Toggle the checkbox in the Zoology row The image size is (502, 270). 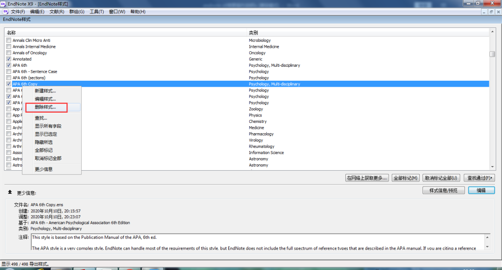coord(9,109)
